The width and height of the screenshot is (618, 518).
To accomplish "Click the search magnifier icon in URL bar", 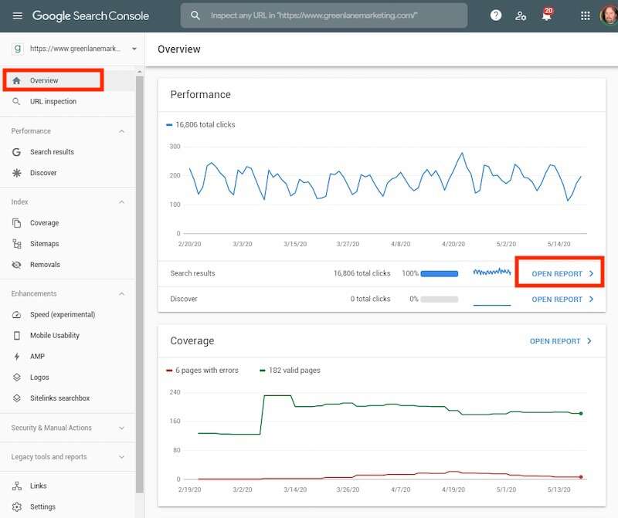I will (x=195, y=15).
